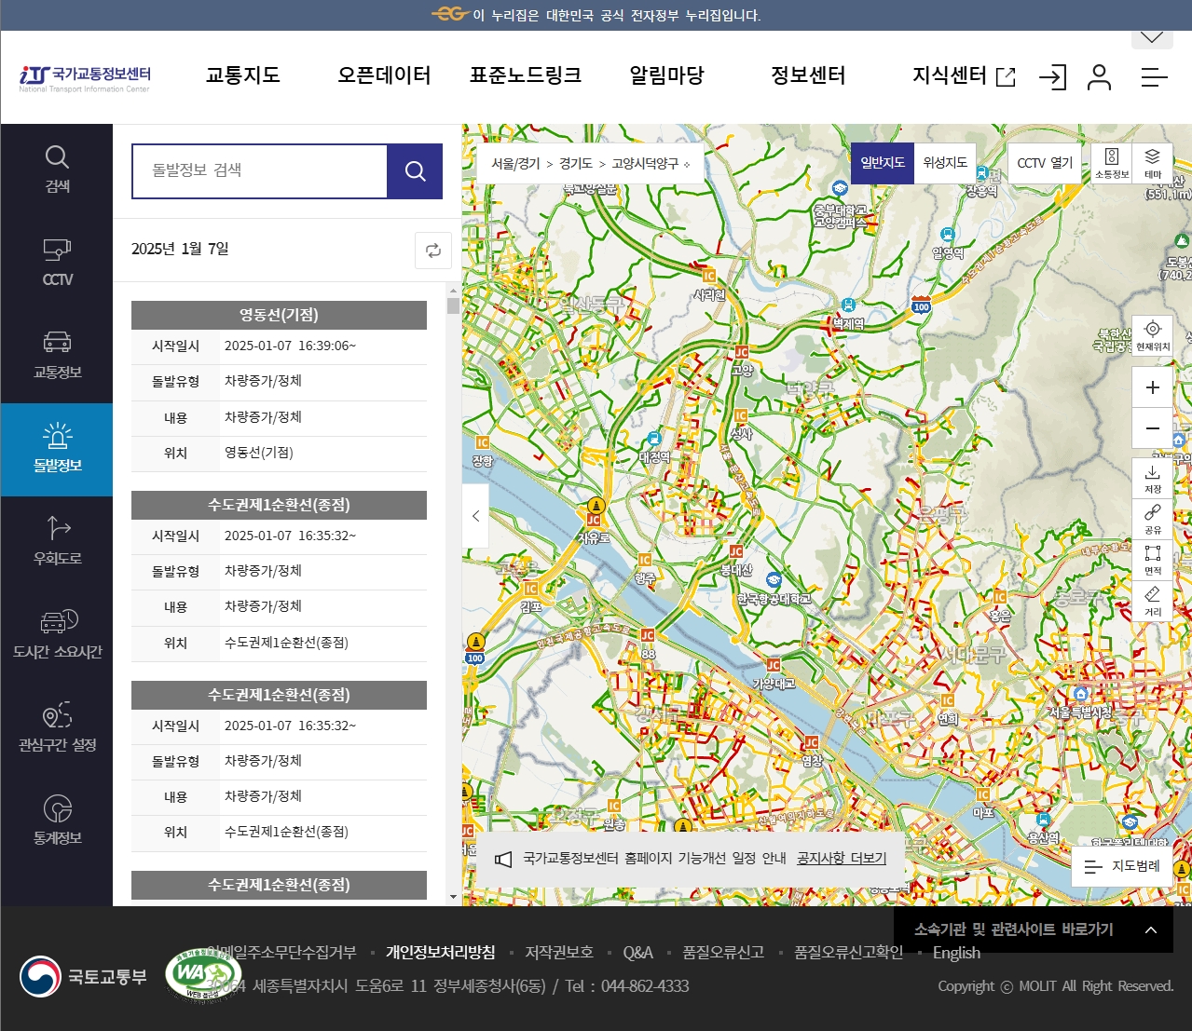Click the 국토교통부 footer logo
The width and height of the screenshot is (1192, 1031).
pos(84,977)
